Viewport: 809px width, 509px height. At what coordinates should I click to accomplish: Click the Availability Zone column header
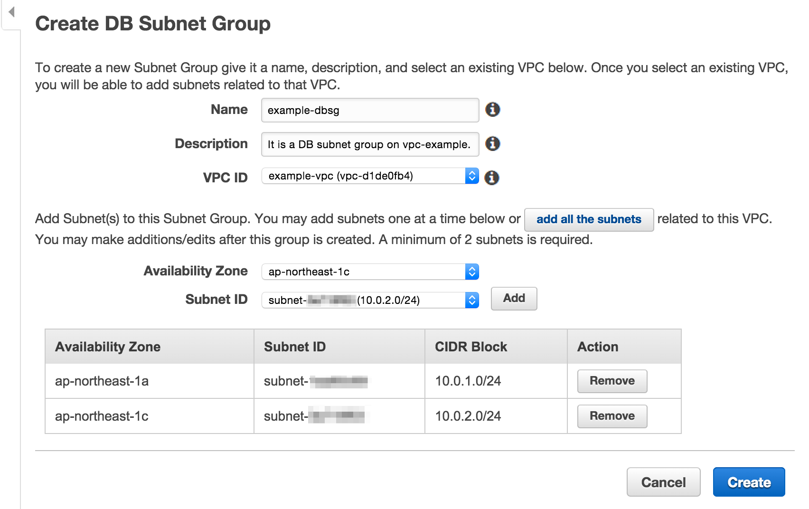(x=108, y=347)
